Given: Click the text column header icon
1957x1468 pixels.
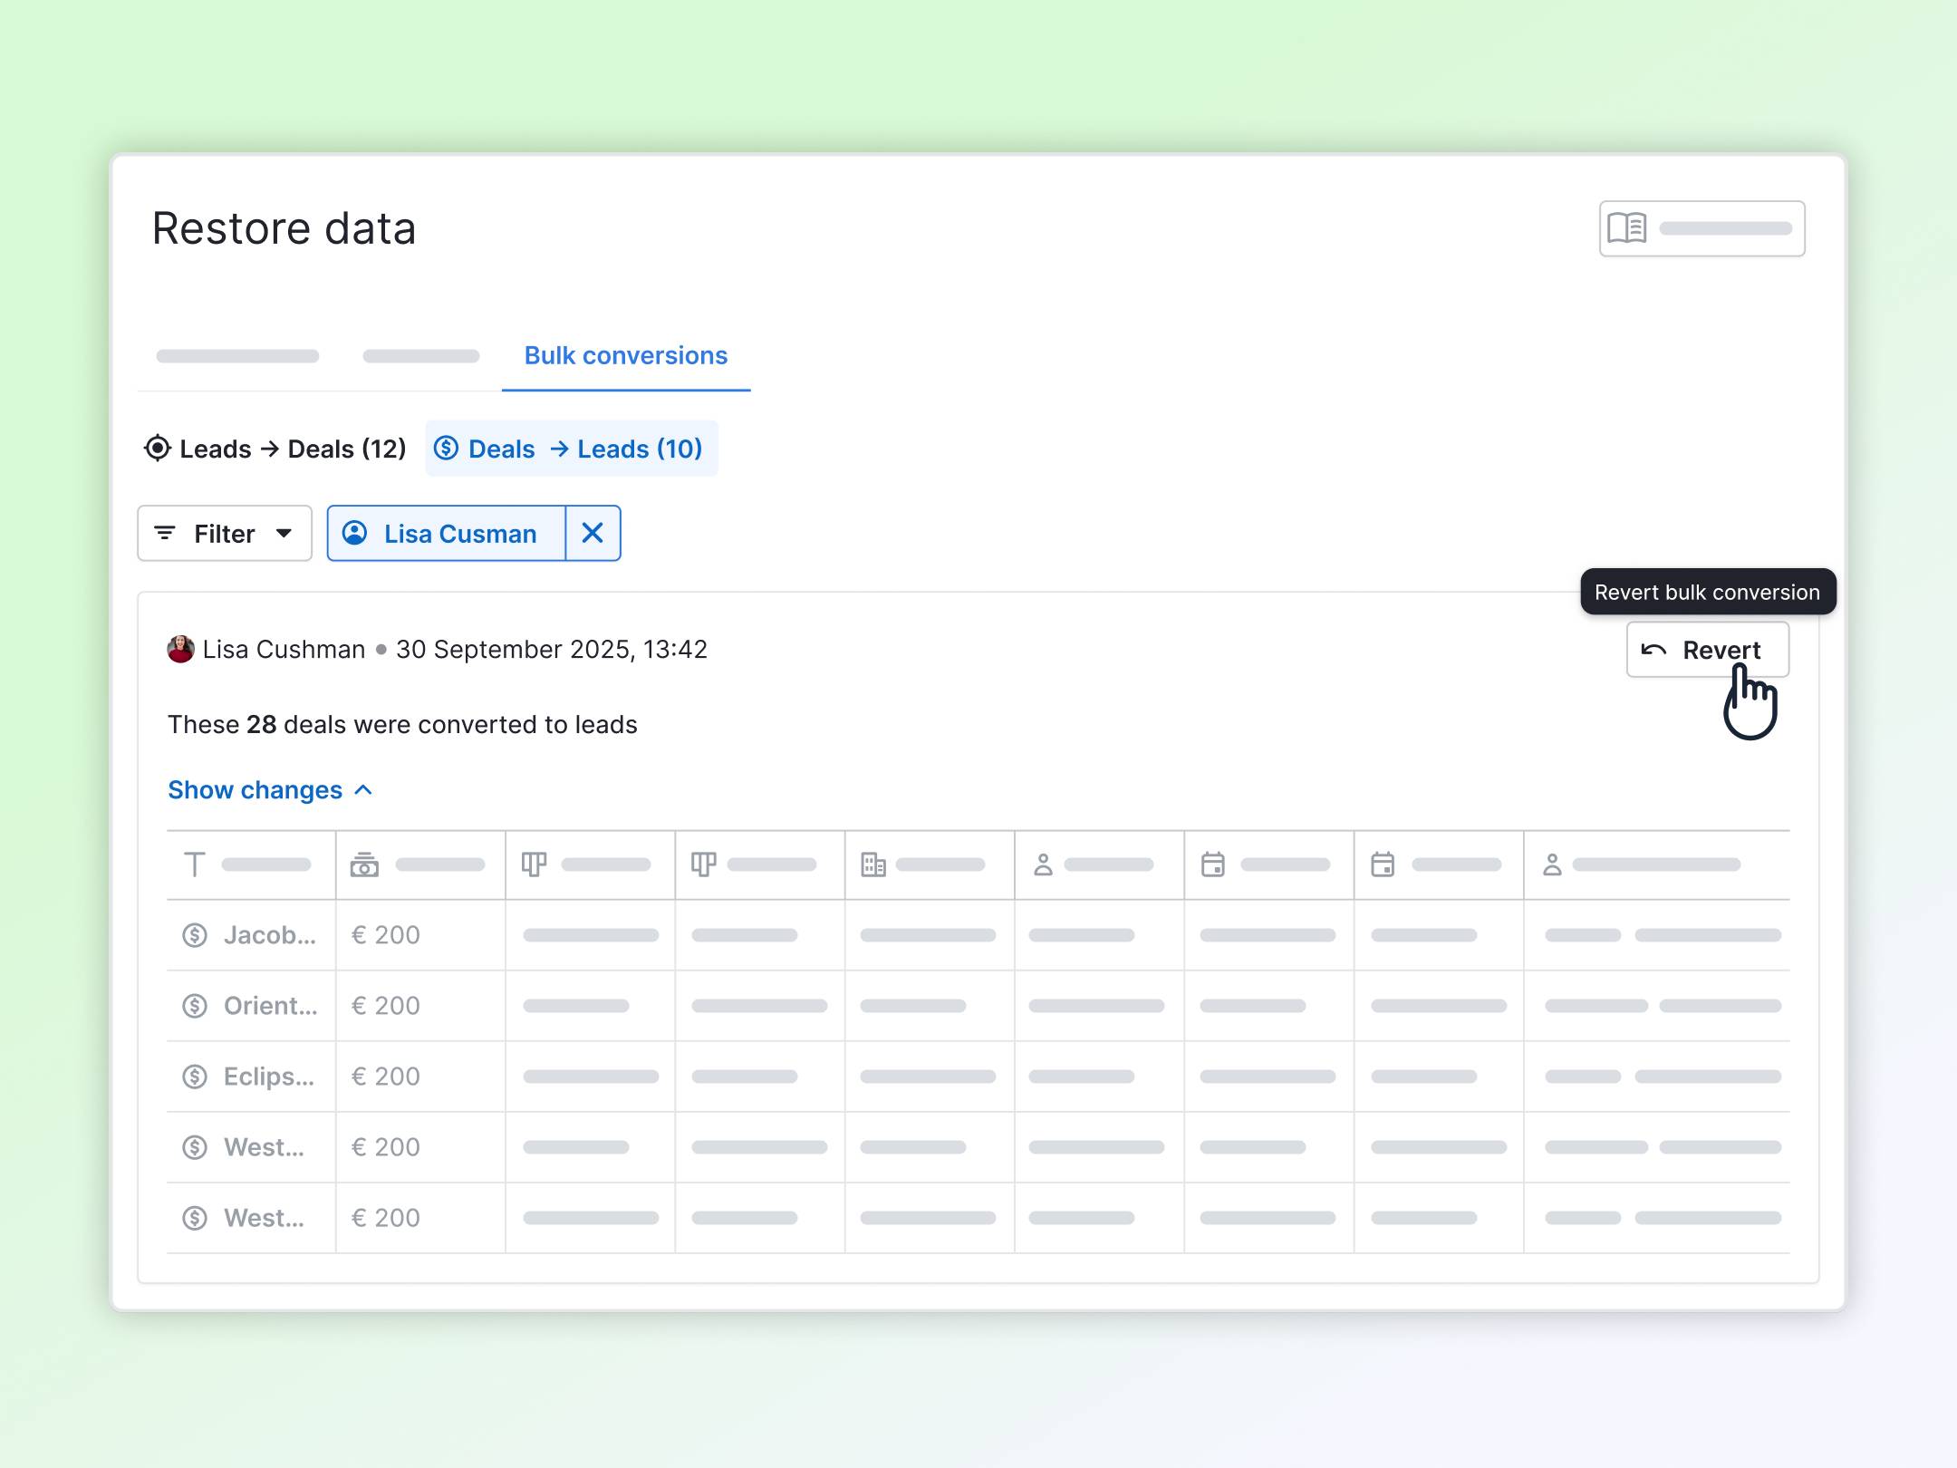Looking at the screenshot, I should (194, 864).
